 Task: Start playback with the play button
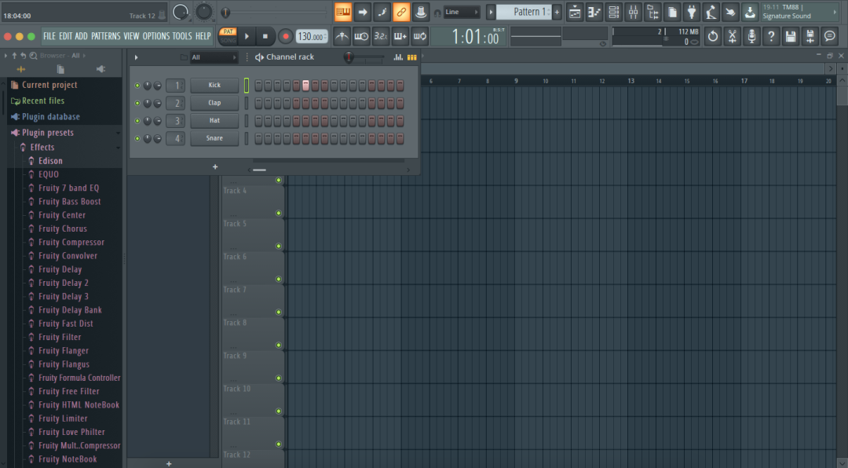pos(247,36)
